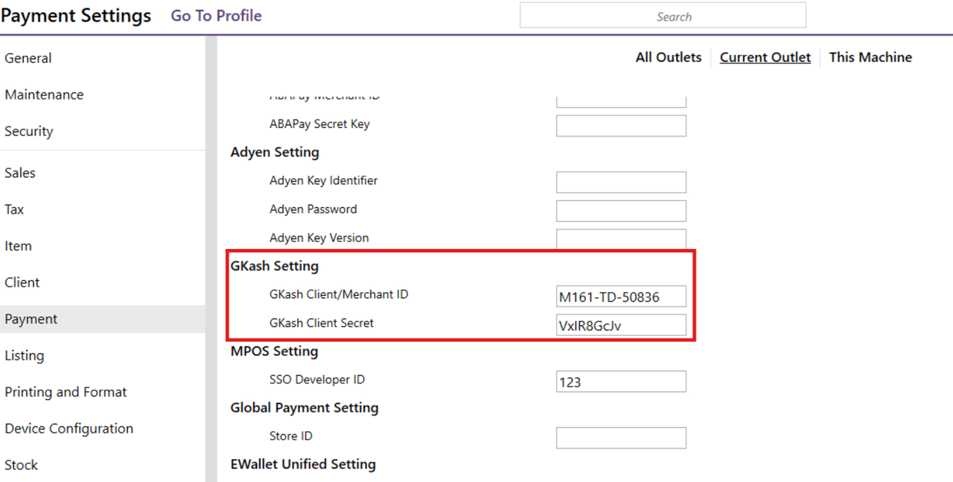Click the Store ID input box

[x=621, y=437]
